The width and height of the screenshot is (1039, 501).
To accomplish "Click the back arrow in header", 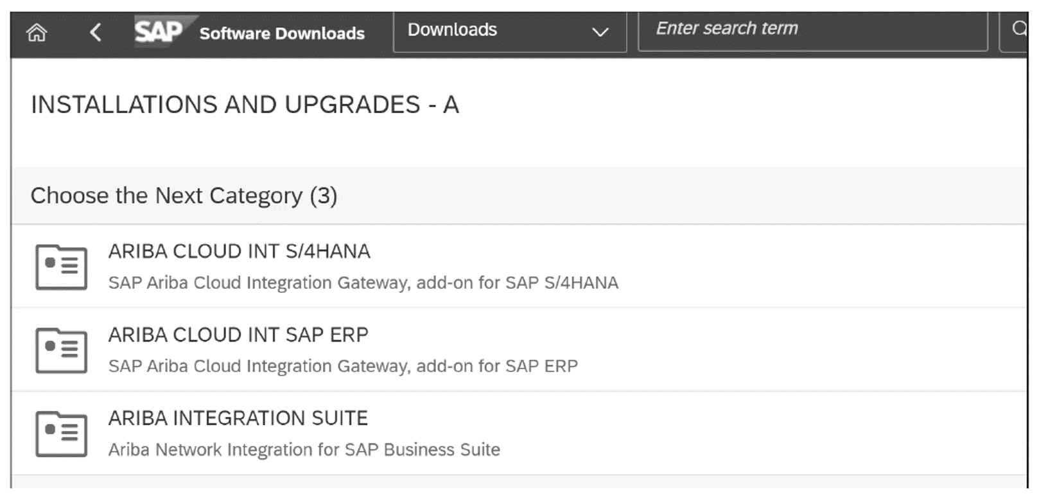I will pyautogui.click(x=96, y=32).
